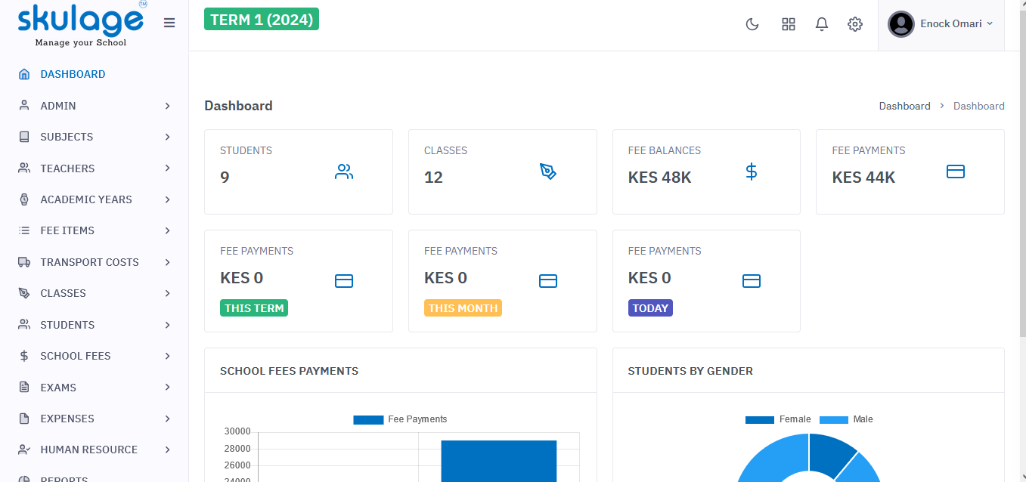Click the Female legend color swatch
Viewport: 1026px width, 482px height.
coord(759,419)
